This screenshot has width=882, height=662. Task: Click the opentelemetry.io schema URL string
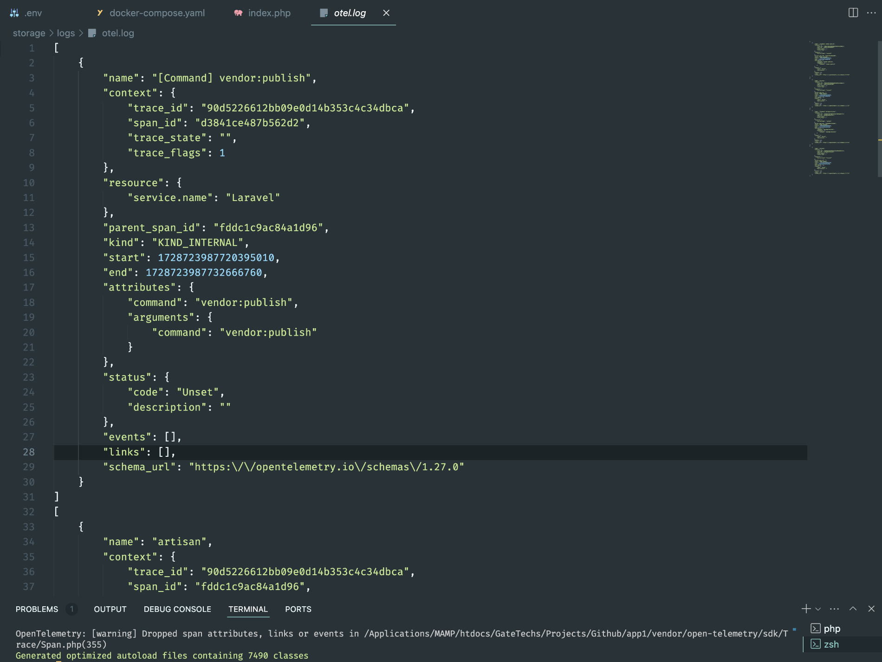pos(326,467)
